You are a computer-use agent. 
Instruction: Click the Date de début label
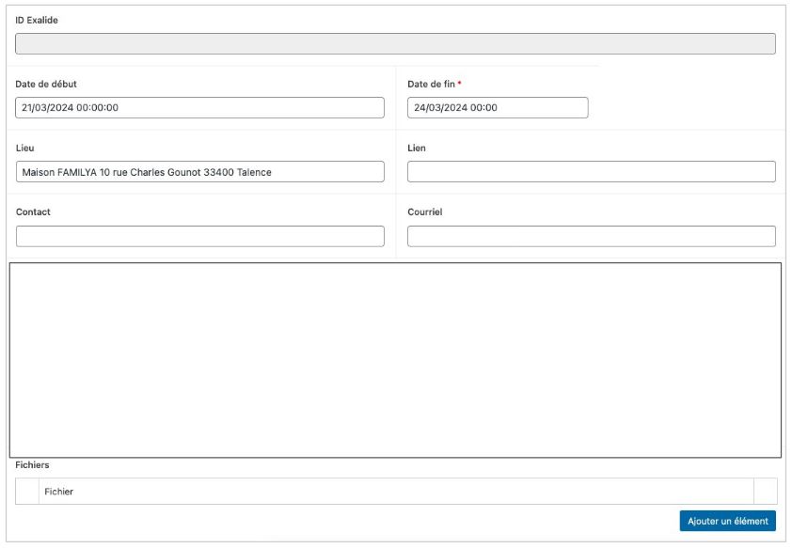point(46,85)
